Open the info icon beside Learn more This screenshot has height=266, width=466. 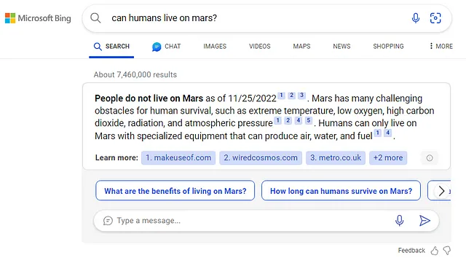pos(430,157)
